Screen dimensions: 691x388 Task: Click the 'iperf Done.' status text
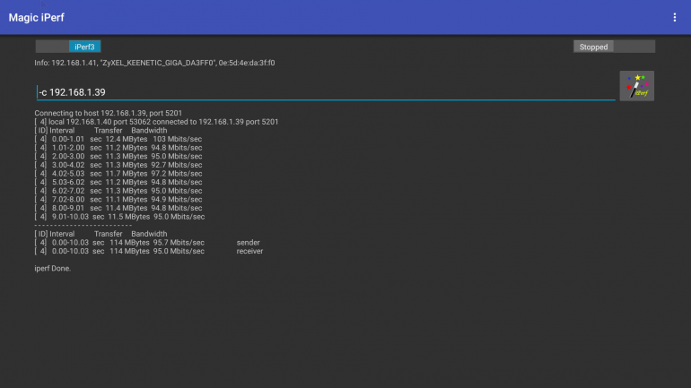click(52, 268)
